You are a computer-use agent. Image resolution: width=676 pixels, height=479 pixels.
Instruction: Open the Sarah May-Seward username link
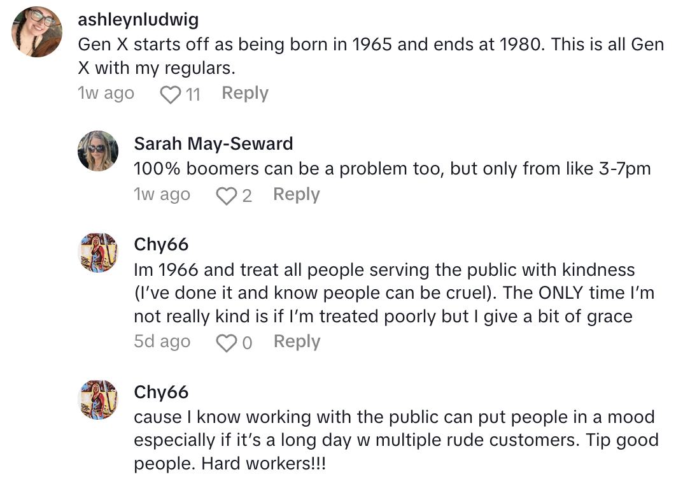point(213,144)
